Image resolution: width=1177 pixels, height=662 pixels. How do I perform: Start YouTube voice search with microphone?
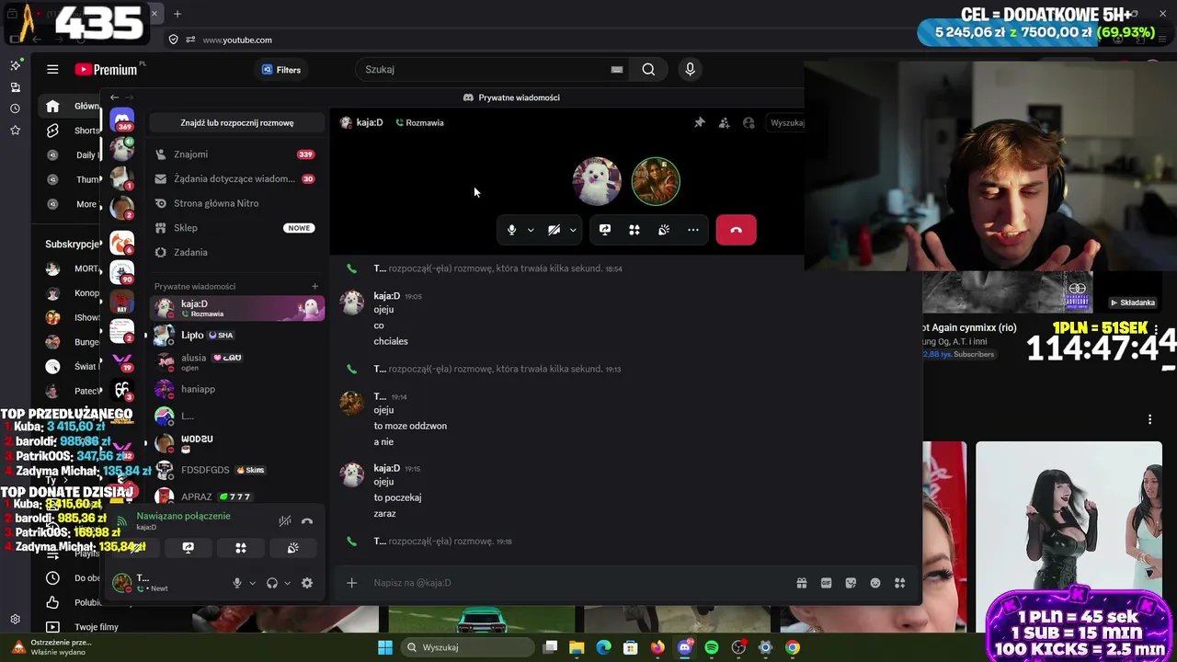[690, 70]
